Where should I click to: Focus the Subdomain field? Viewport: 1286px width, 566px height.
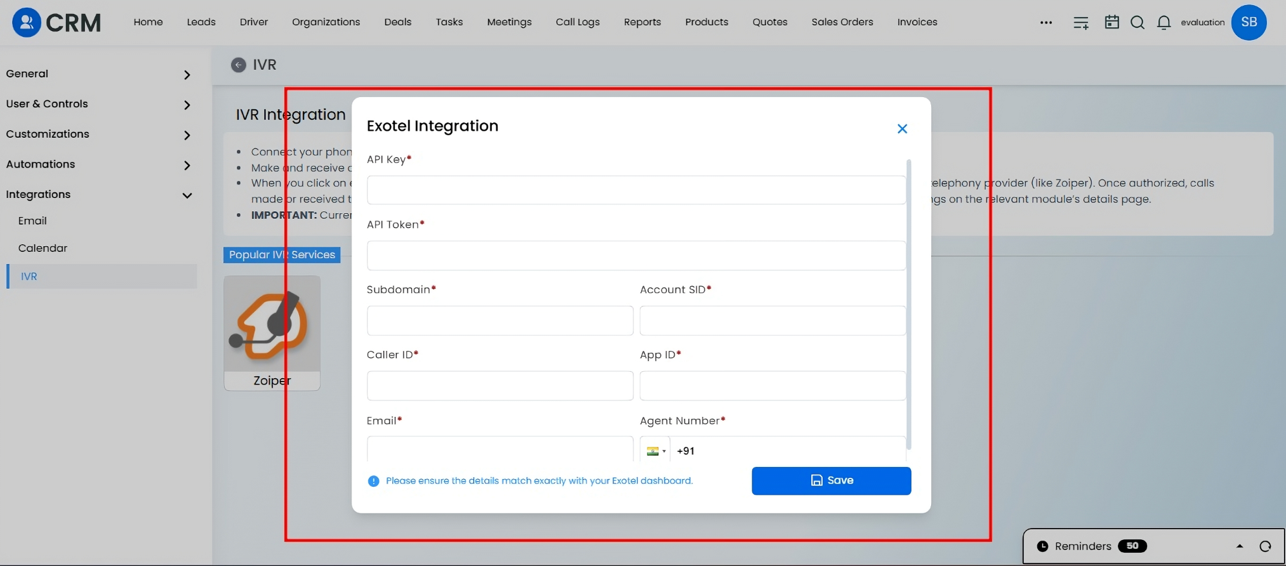(500, 320)
